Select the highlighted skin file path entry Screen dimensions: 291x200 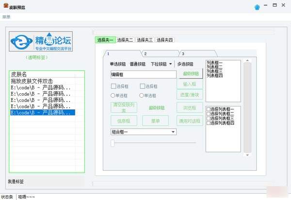coord(43,113)
